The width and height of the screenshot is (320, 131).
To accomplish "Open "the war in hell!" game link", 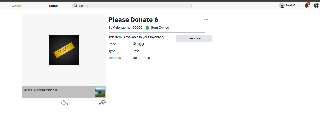I will pyautogui.click(x=49, y=90).
